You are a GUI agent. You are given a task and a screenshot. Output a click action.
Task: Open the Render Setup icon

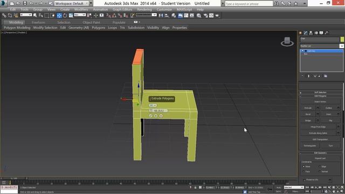click(x=206, y=16)
